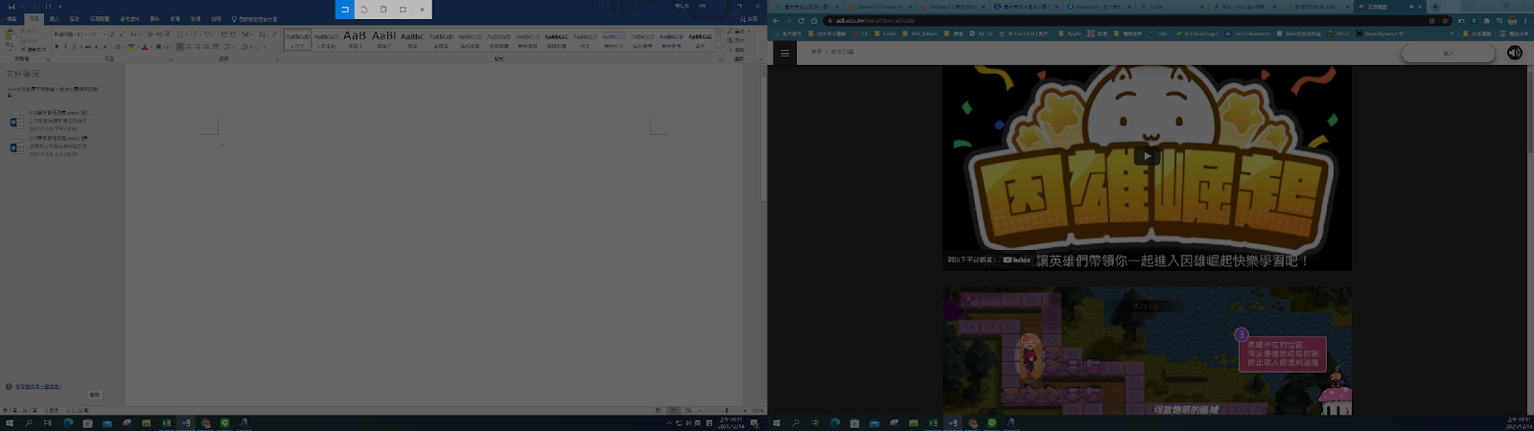Select window snip mode in snipping bar
The height and width of the screenshot is (431, 1534).
[x=383, y=10]
